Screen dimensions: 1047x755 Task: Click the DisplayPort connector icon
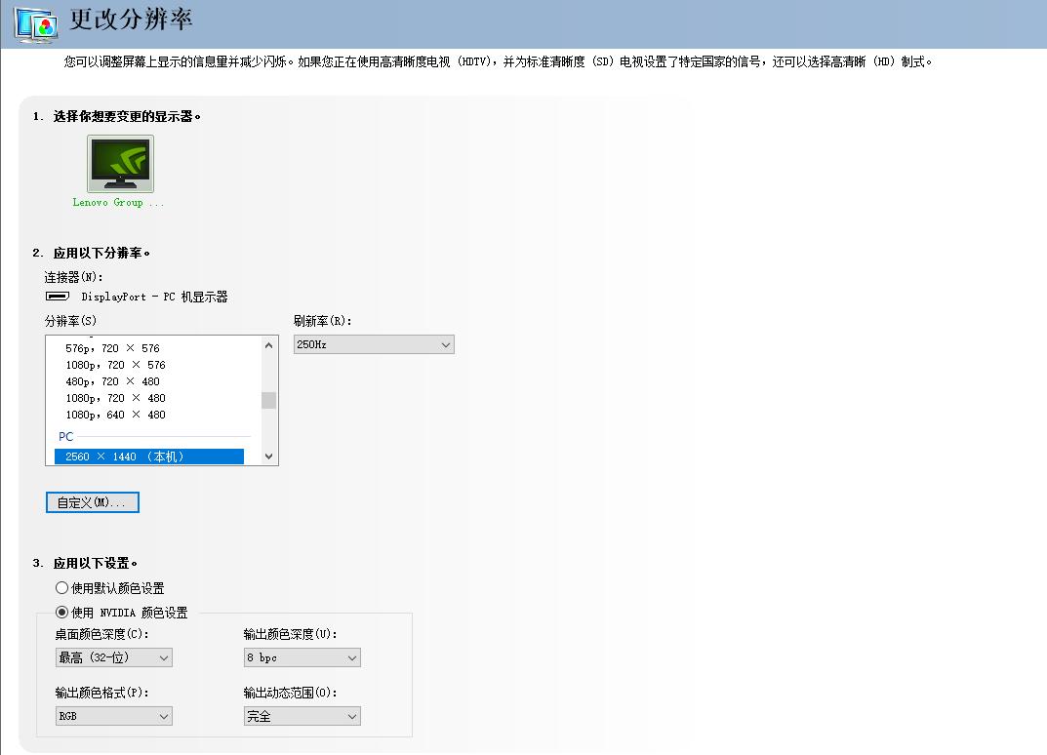point(56,297)
